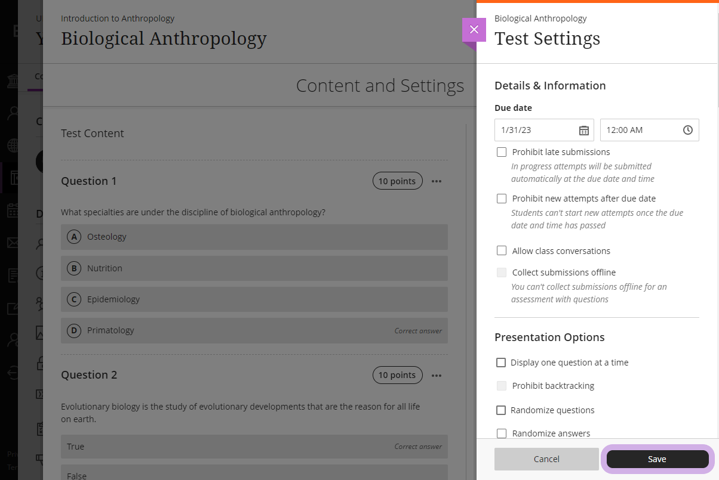Enable Display one question at a time

(501, 363)
